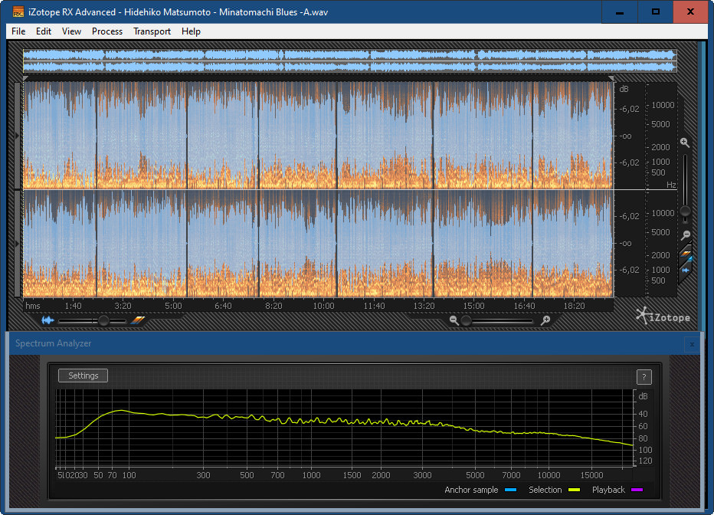
Task: Expand the bottom channel's left arrow handle
Action: (x=18, y=243)
